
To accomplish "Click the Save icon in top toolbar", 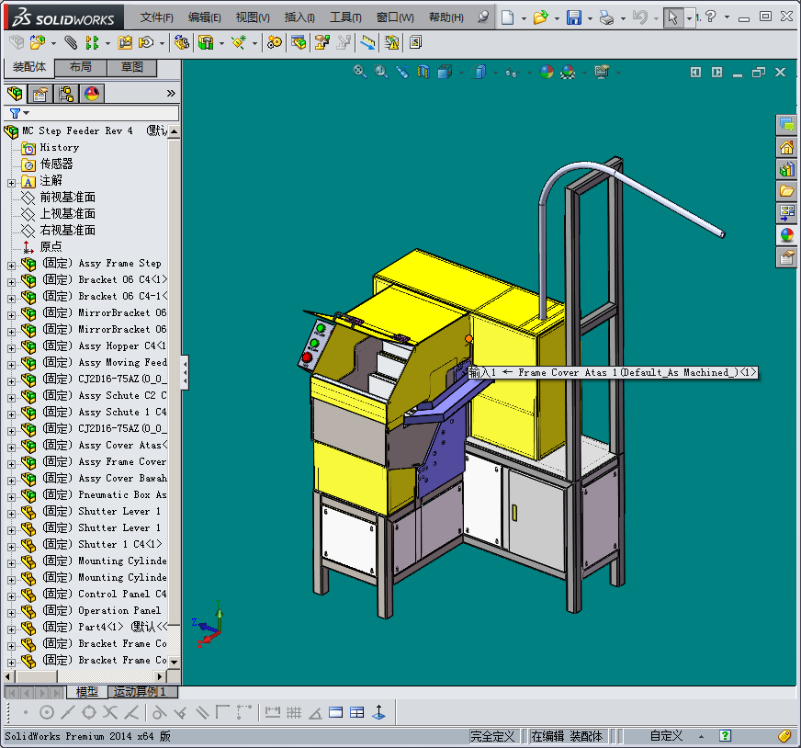I will point(574,17).
